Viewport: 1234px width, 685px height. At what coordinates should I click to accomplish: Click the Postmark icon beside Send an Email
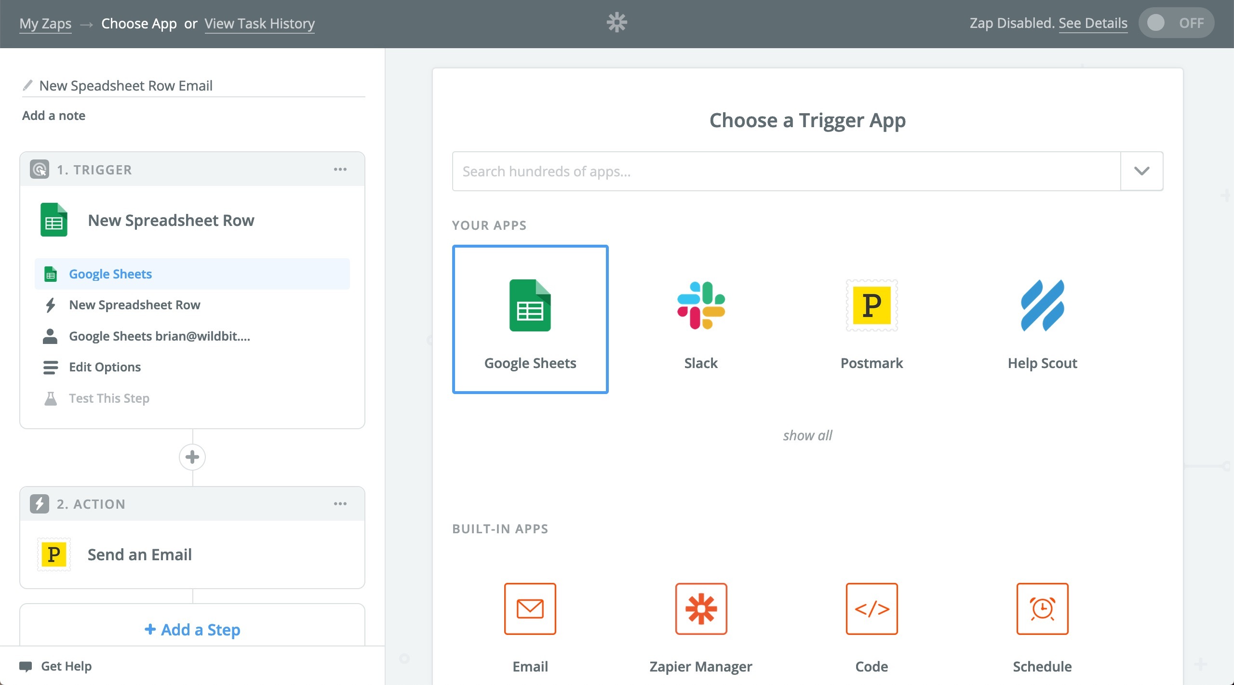[54, 554]
